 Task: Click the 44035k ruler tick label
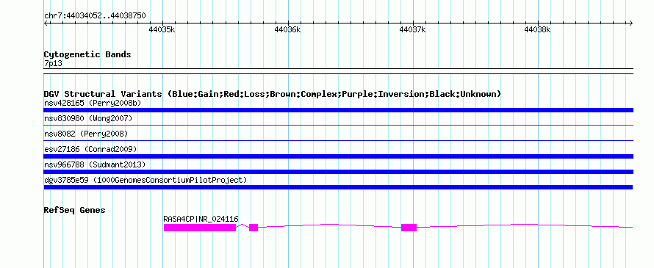(162, 29)
